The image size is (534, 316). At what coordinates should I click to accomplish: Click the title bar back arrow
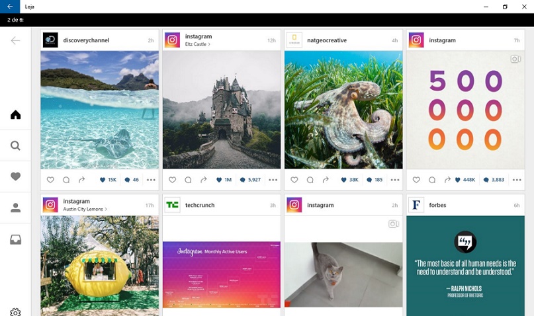point(10,7)
